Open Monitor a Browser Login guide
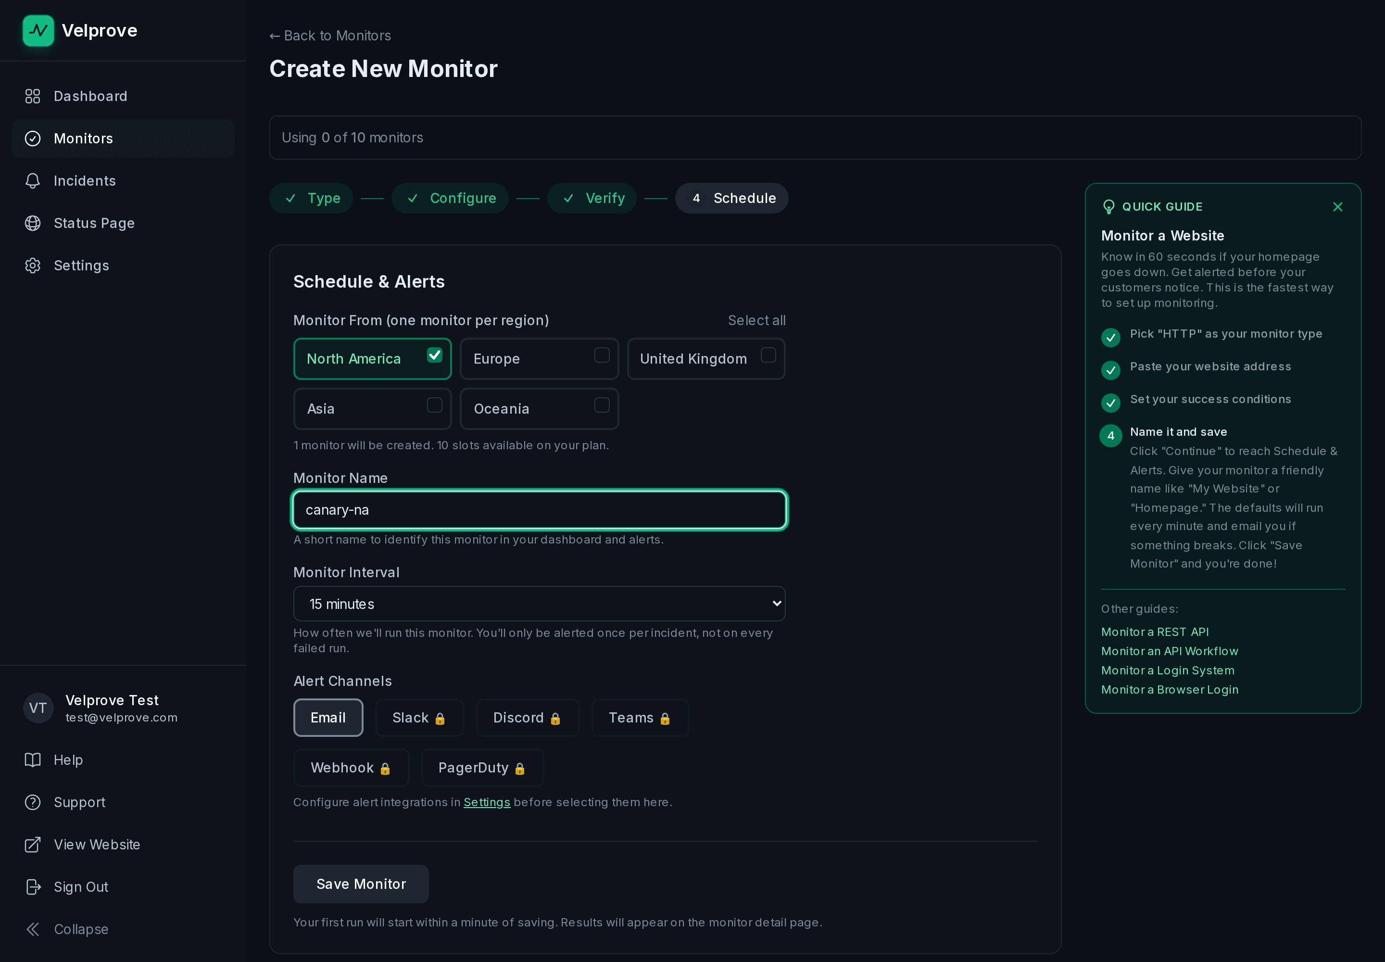 1169,690
